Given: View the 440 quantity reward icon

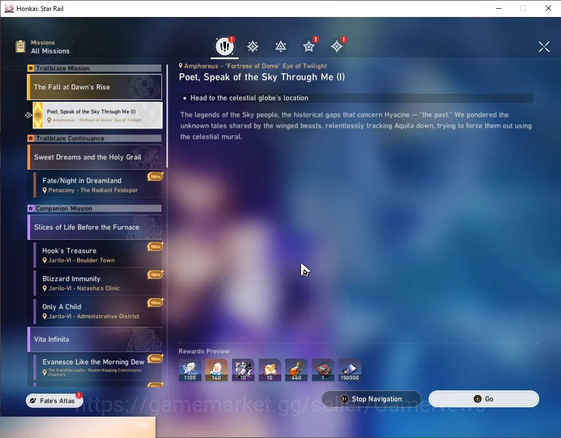Looking at the screenshot, I should point(296,370).
